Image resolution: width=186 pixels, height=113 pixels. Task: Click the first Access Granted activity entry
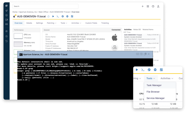(141, 38)
